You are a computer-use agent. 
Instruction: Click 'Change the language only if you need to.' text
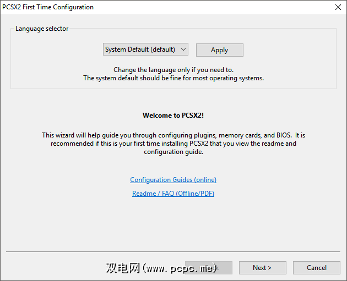tap(173, 70)
